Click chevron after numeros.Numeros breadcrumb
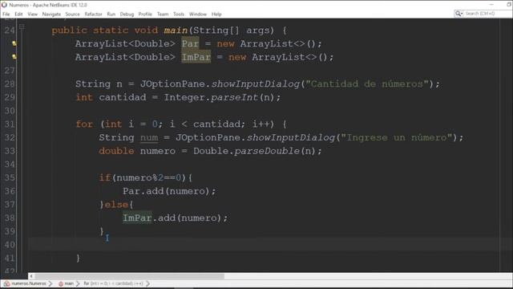Screen dimensions: 513x289 [50, 283]
